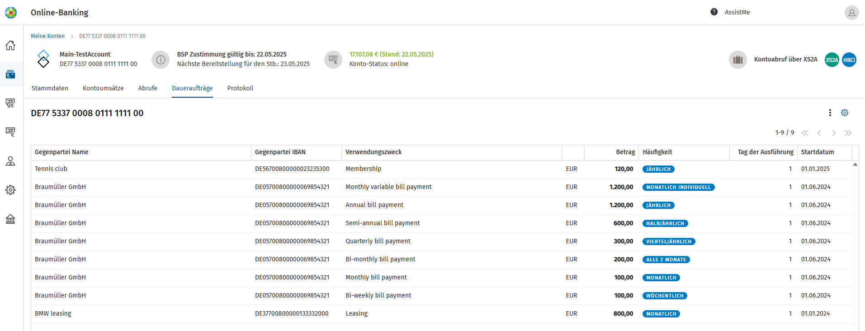Click the Quarterly bill payment purpose text
The height and width of the screenshot is (331, 865).
pyautogui.click(x=378, y=241)
